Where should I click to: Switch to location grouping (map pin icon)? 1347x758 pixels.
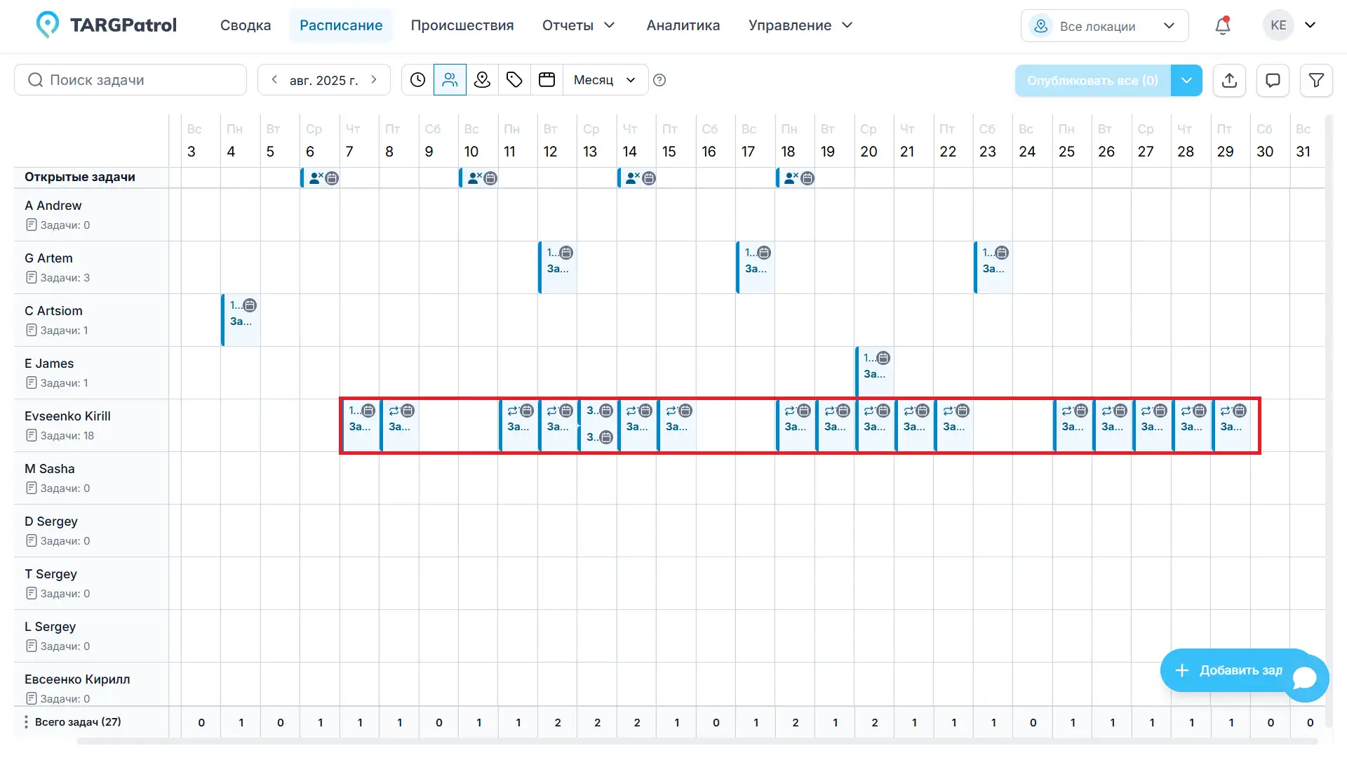[482, 79]
